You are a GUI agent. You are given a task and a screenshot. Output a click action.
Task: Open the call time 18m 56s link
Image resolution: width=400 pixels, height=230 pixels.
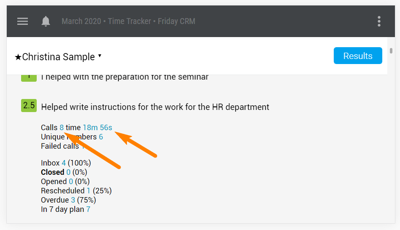tap(97, 127)
